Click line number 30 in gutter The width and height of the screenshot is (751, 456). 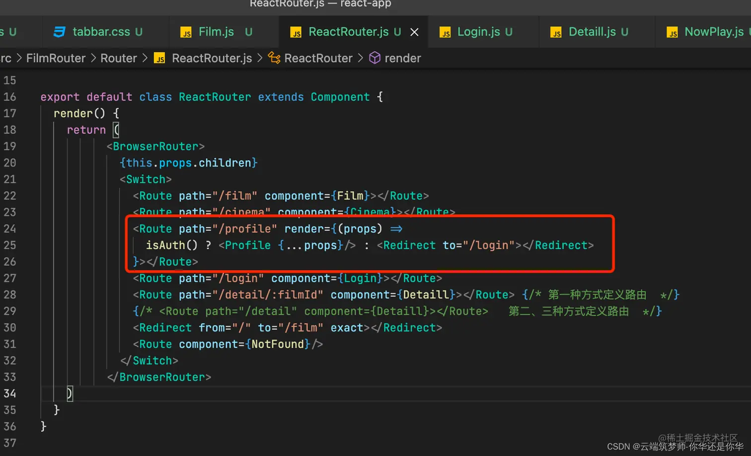[x=10, y=327]
